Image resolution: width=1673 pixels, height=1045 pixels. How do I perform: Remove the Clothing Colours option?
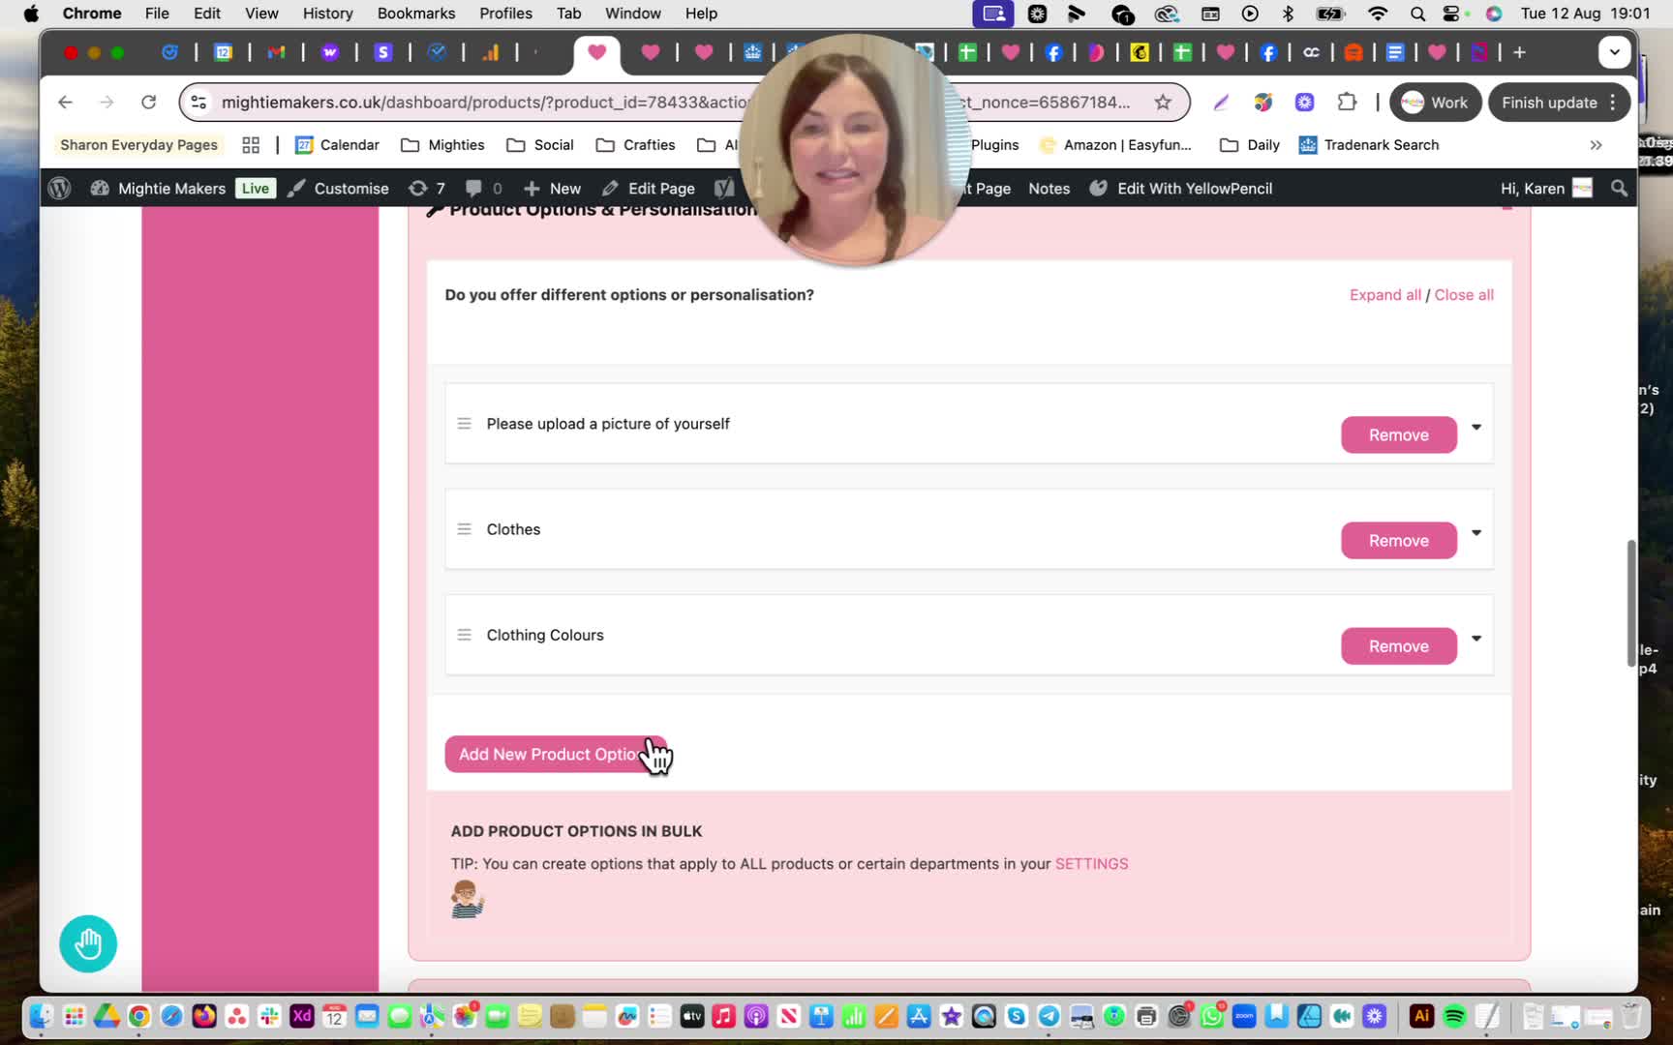click(x=1398, y=645)
